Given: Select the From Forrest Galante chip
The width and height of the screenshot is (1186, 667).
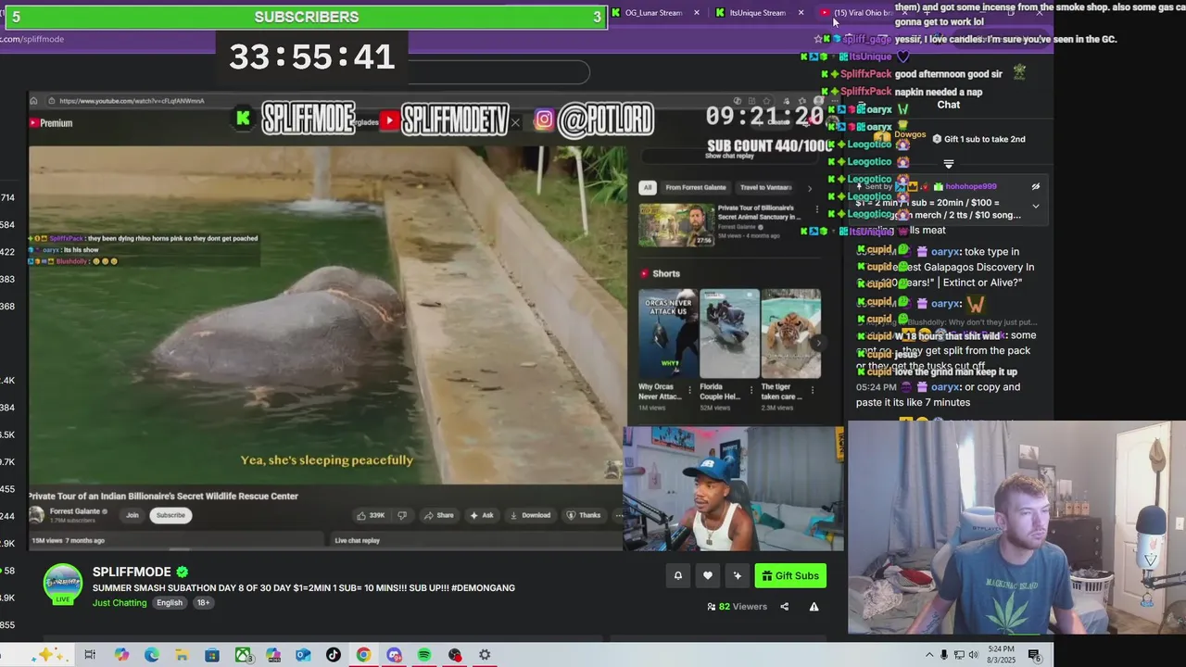Looking at the screenshot, I should click(696, 187).
